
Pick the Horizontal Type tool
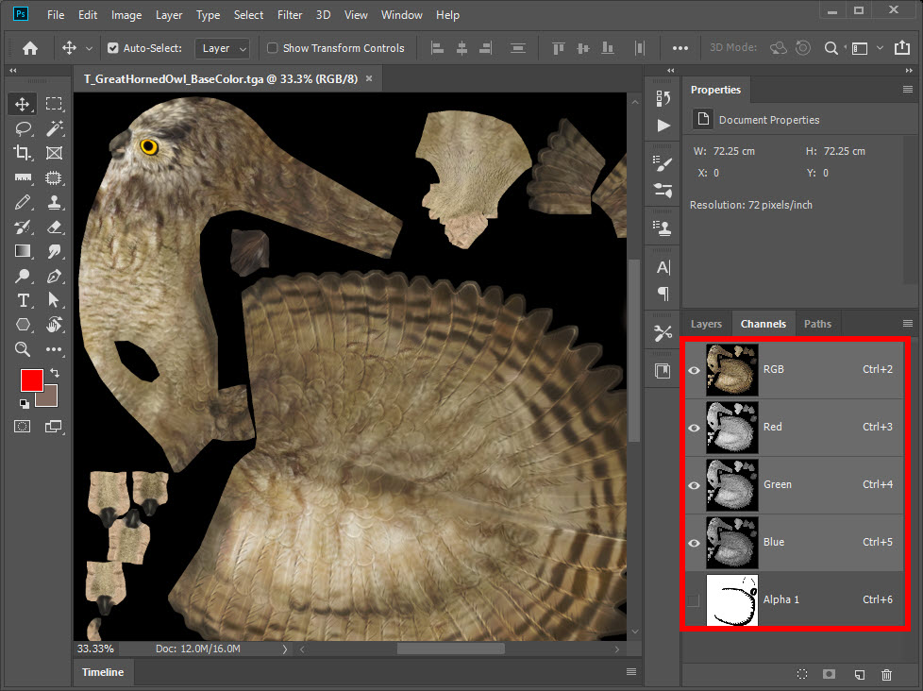point(23,300)
